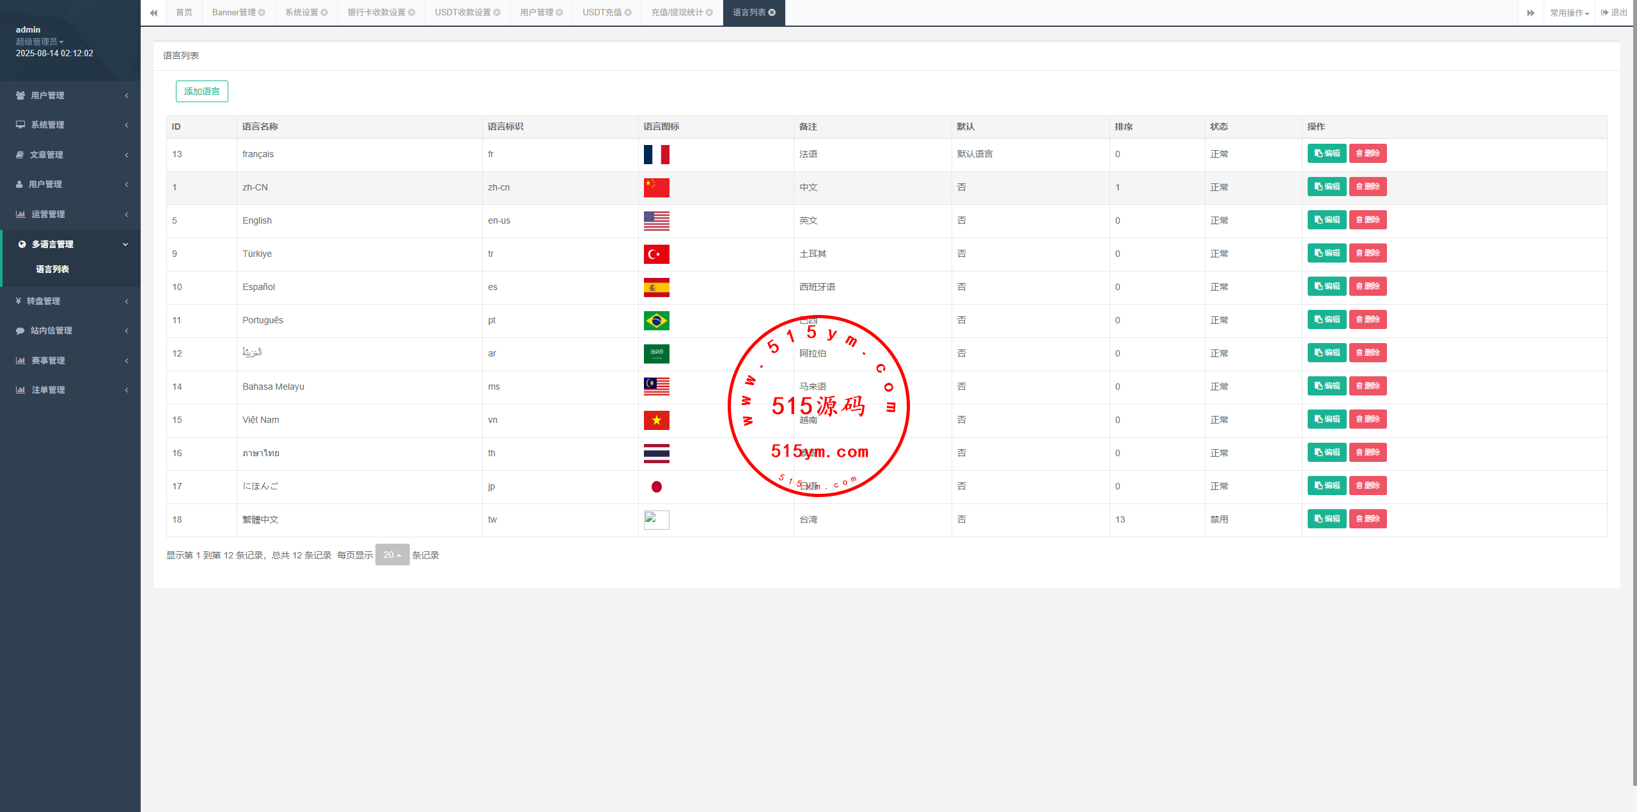Click the Turkish flag icon
This screenshot has height=812, width=1637.
656,254
